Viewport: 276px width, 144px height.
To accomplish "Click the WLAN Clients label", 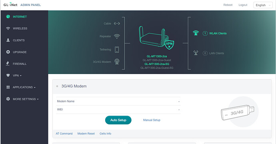I will tap(218, 33).
